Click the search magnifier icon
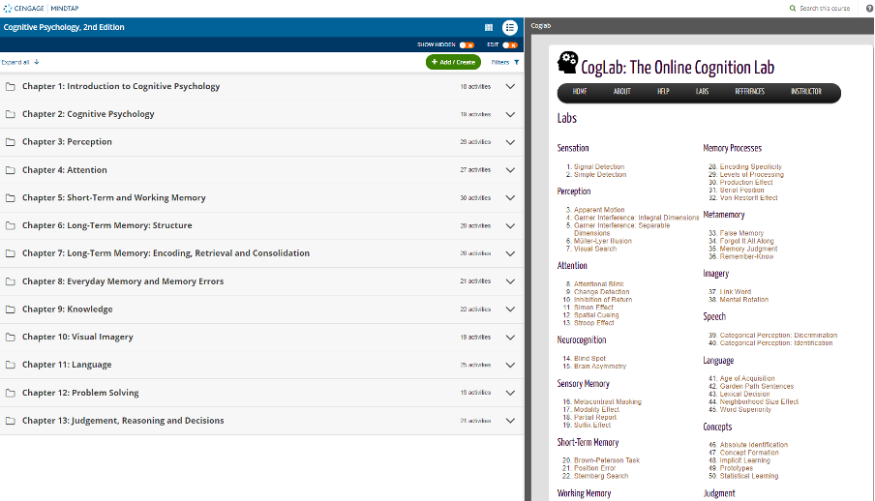The image size is (875, 501). point(793,9)
